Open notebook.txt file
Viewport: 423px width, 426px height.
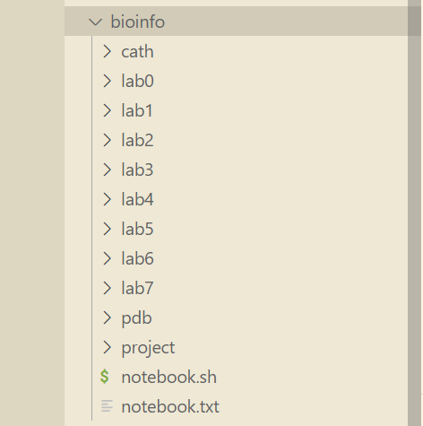(170, 406)
